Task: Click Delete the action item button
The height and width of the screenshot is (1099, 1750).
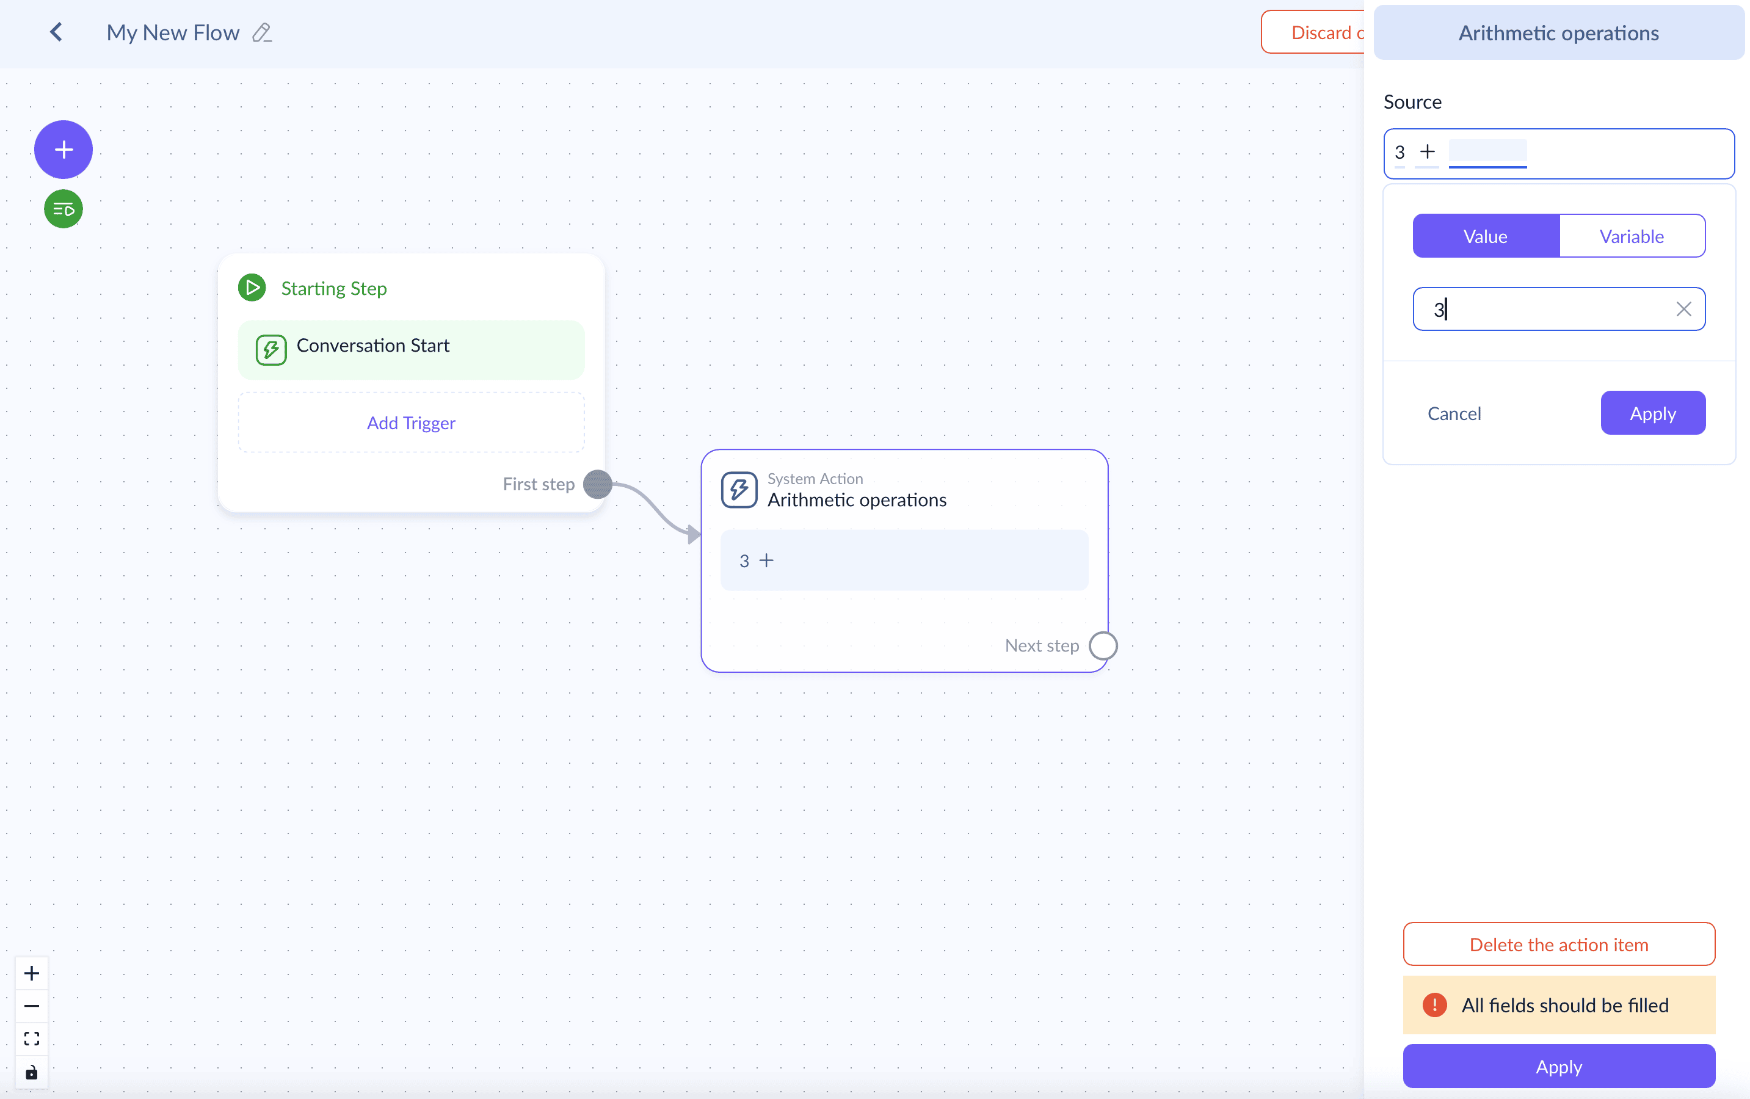Action: coord(1558,944)
